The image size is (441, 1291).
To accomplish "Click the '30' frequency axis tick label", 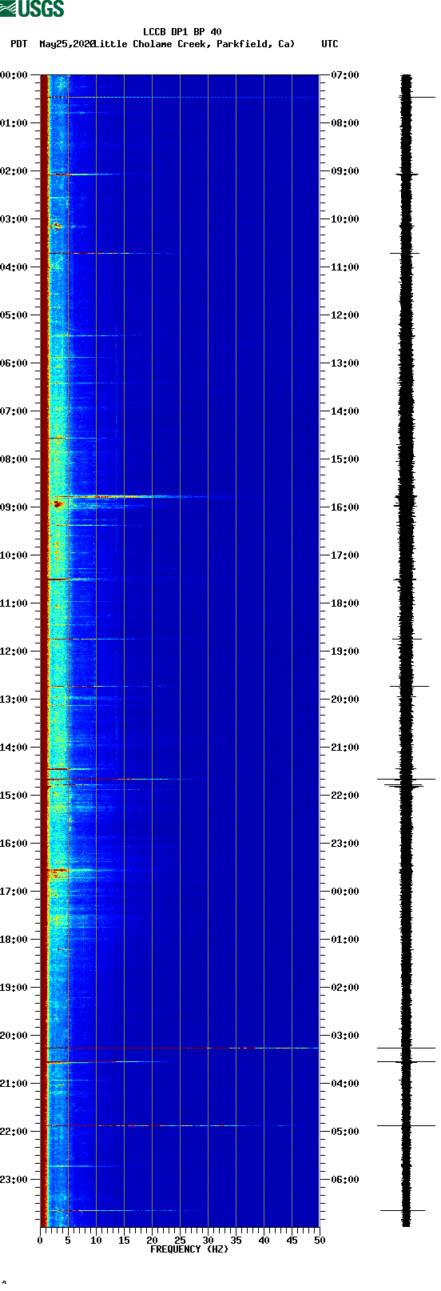I will coord(208,1241).
